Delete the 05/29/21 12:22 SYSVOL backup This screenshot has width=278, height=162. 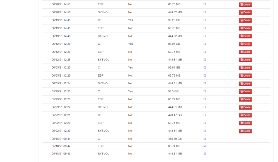tap(245, 107)
